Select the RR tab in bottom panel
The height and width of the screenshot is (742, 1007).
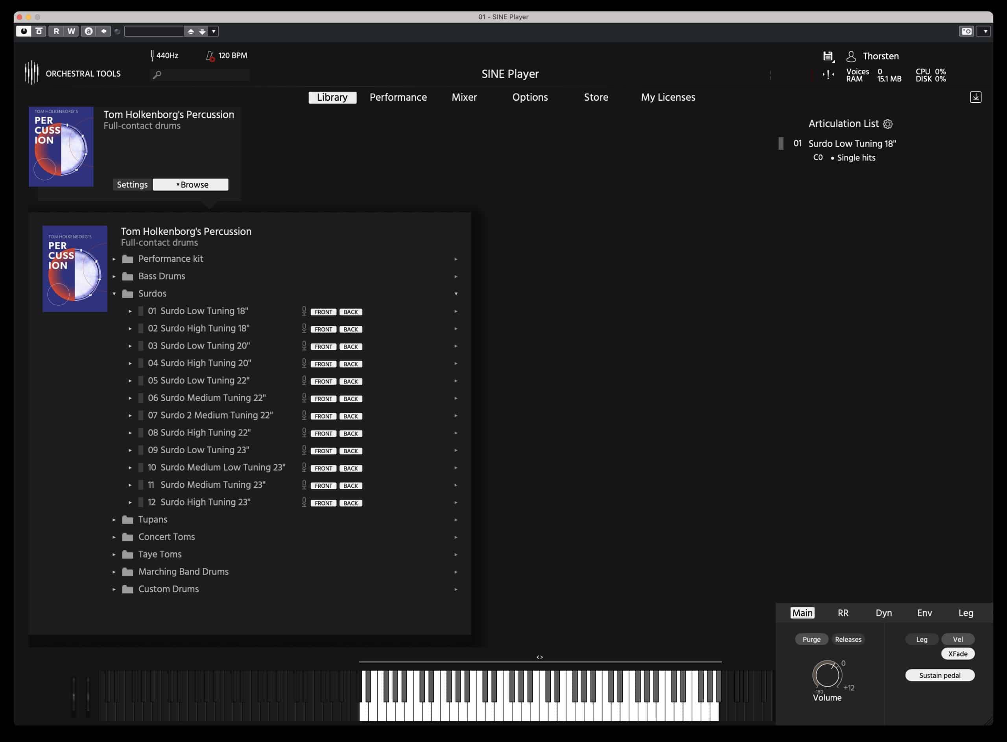(843, 613)
